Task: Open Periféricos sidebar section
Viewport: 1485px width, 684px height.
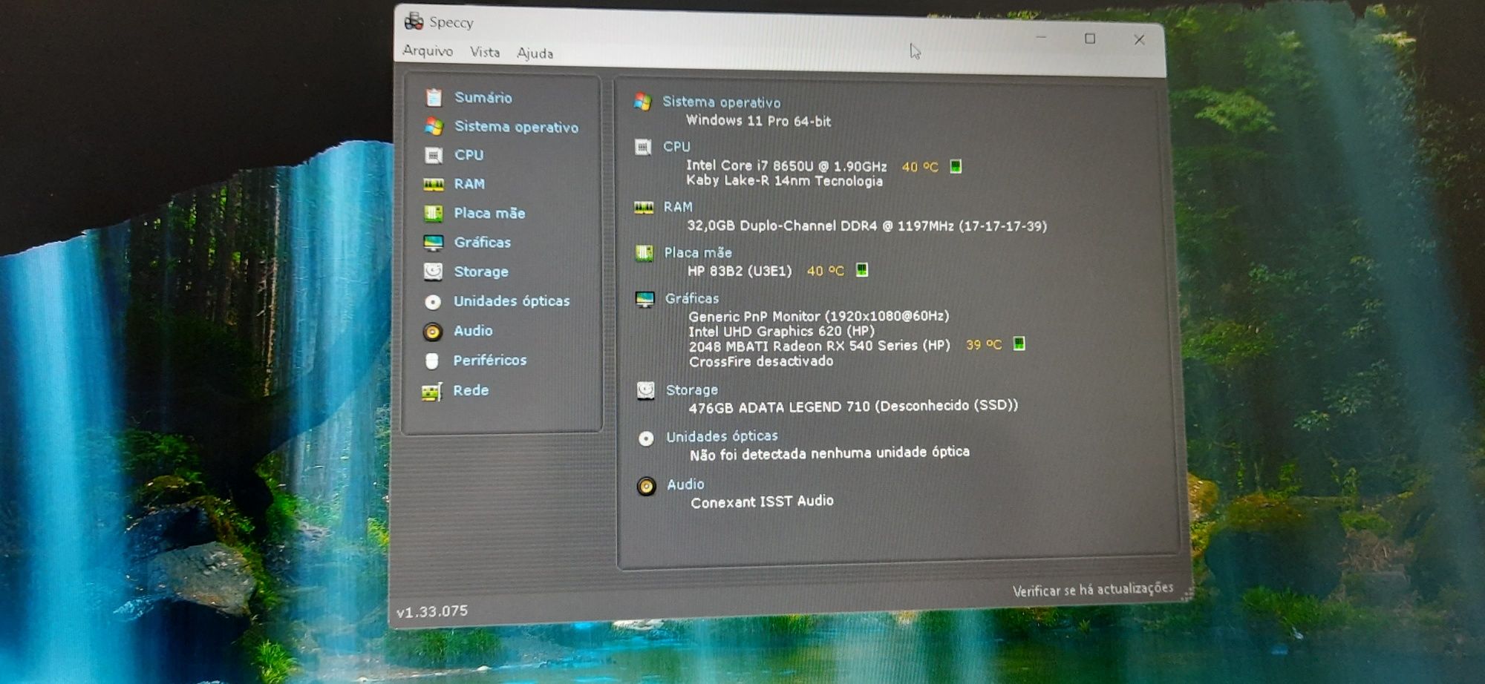Action: [x=490, y=360]
